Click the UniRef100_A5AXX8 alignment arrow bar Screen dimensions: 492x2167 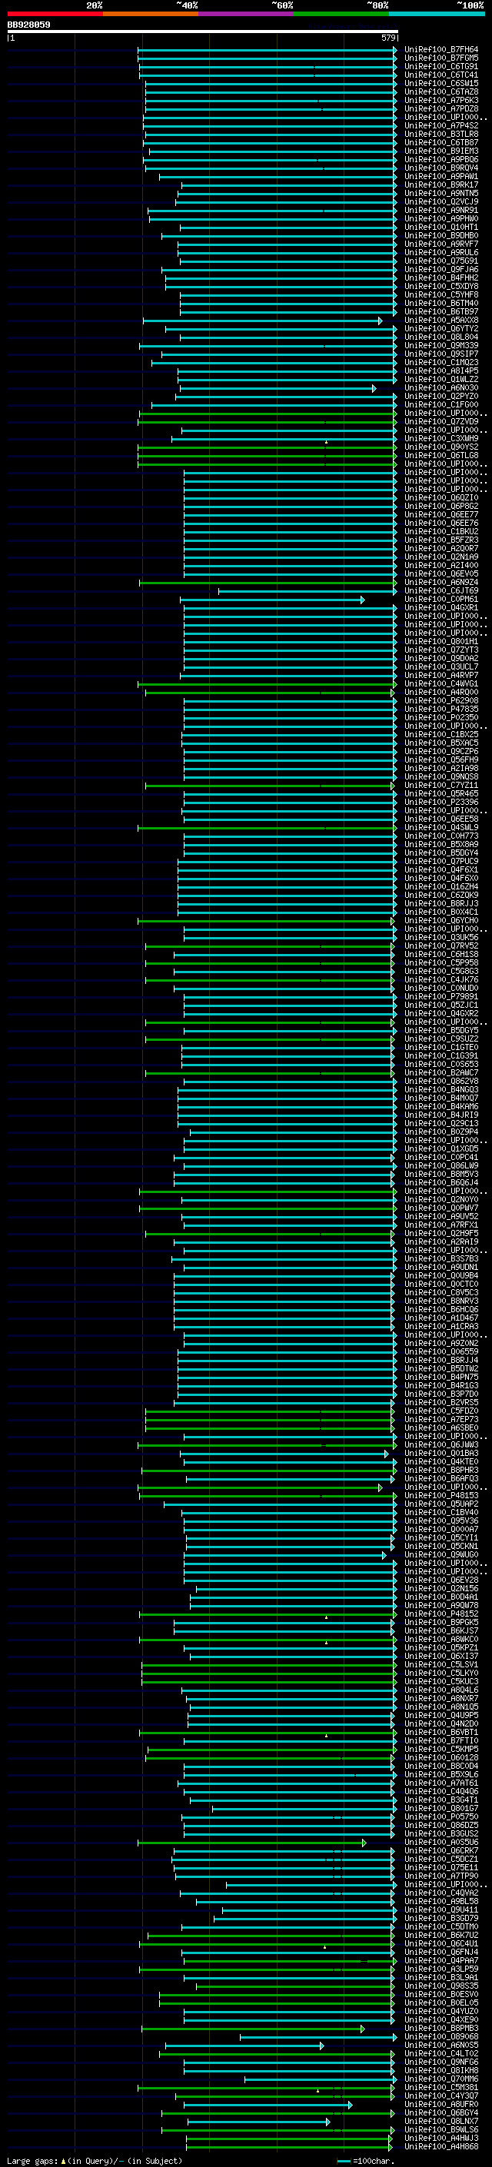263,321
